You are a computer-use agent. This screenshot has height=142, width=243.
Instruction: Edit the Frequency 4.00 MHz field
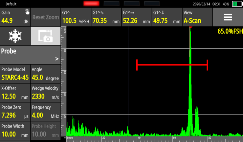click(45, 112)
